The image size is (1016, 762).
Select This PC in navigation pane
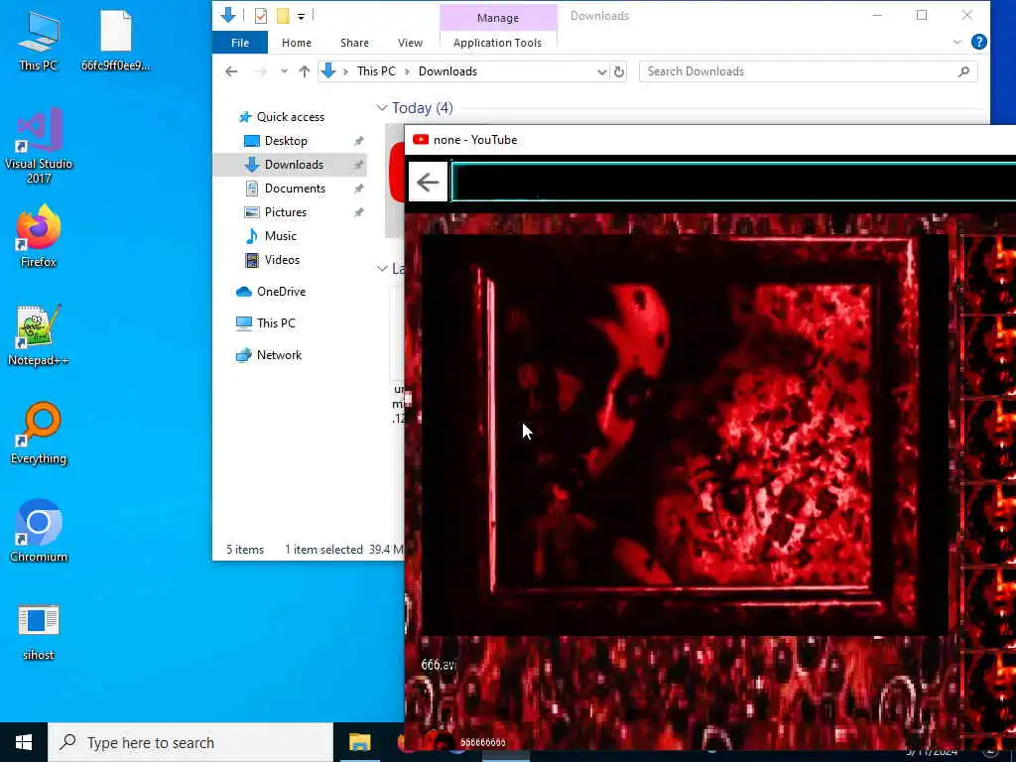coord(276,323)
